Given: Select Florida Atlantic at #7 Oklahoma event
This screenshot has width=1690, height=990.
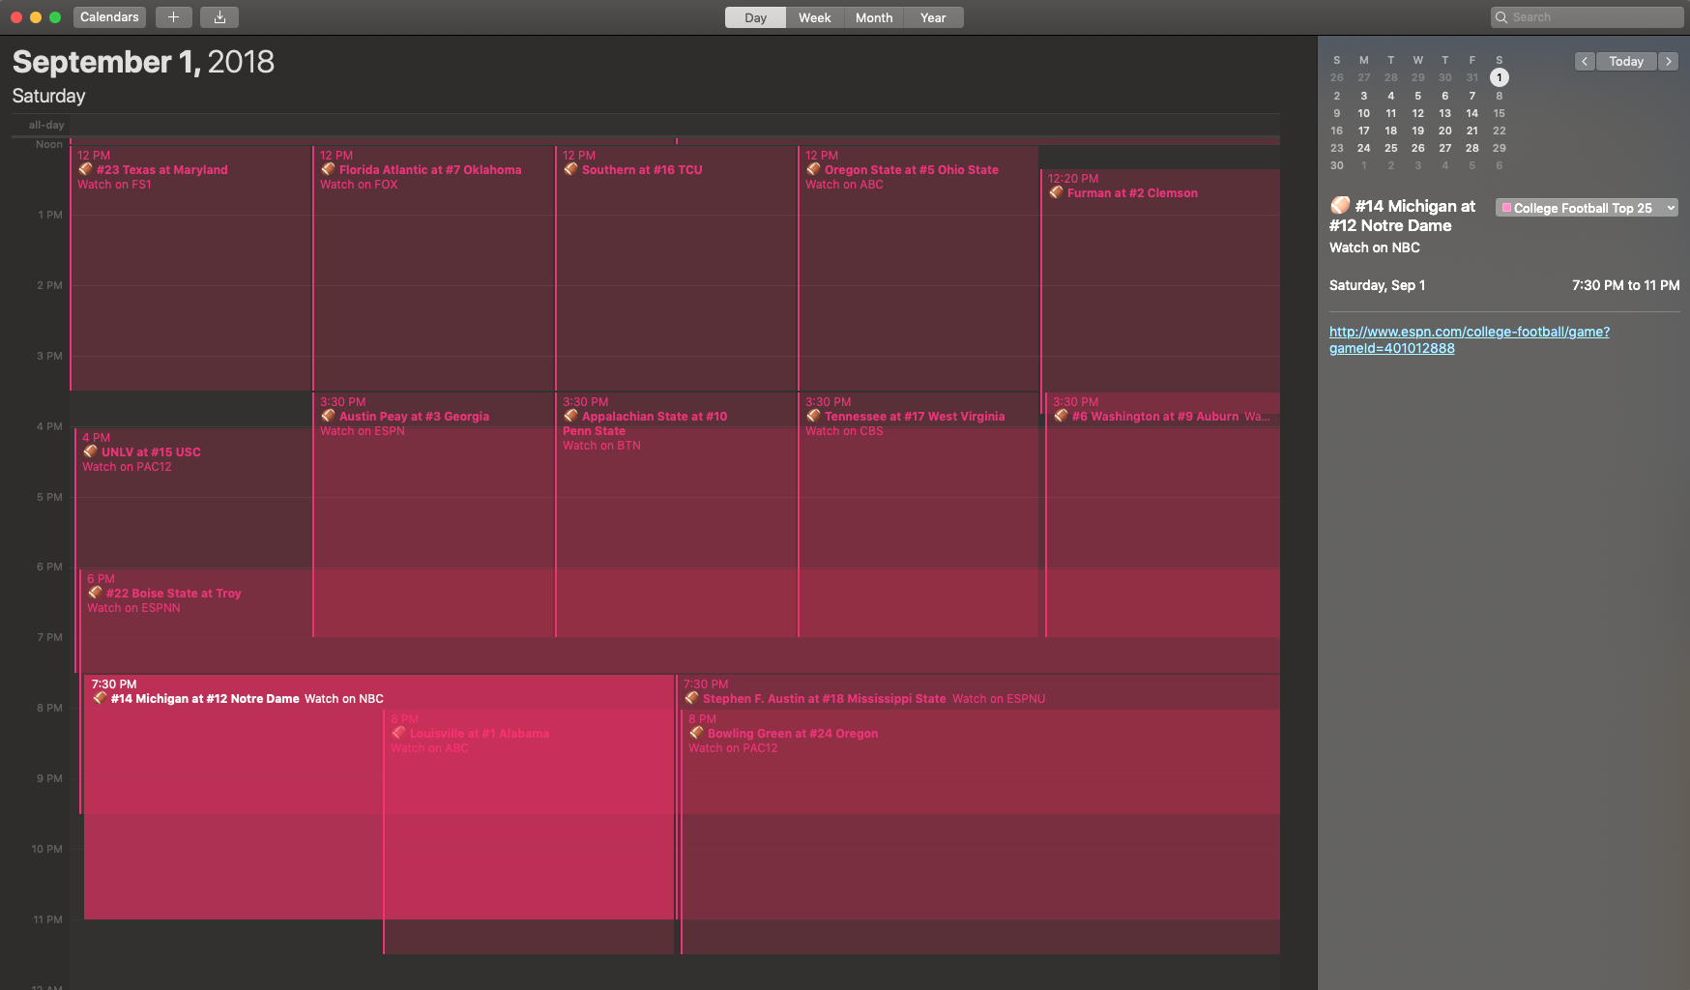Looking at the screenshot, I should (x=433, y=268).
